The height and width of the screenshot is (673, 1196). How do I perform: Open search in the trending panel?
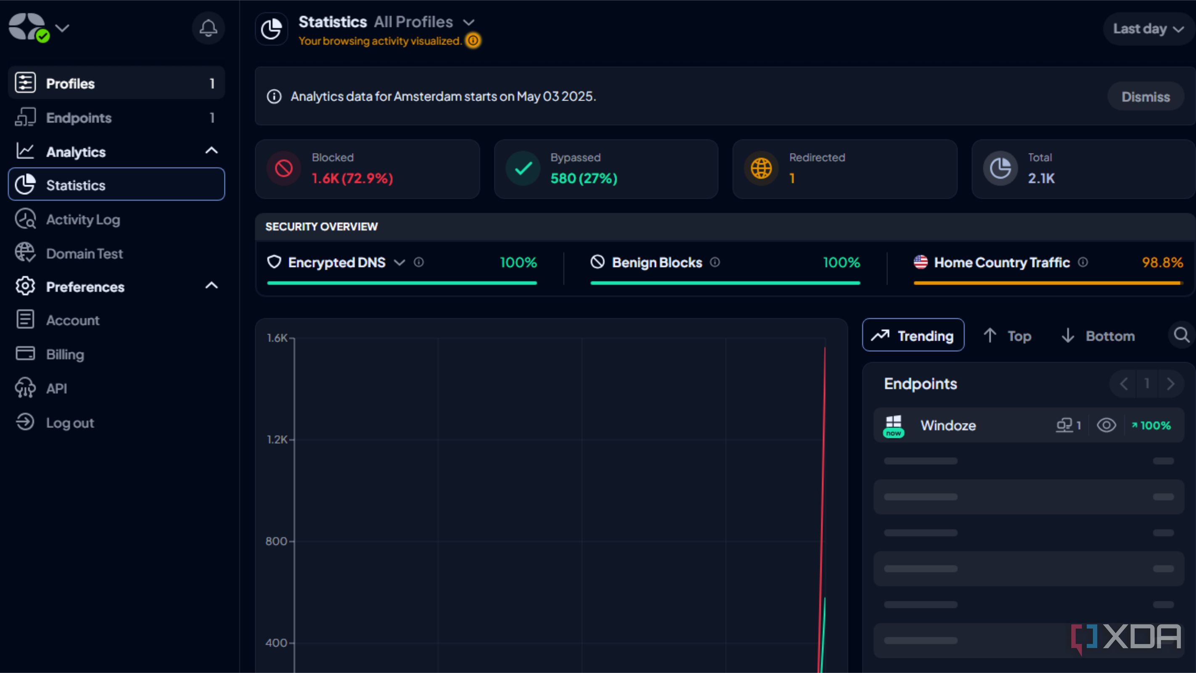point(1181,335)
